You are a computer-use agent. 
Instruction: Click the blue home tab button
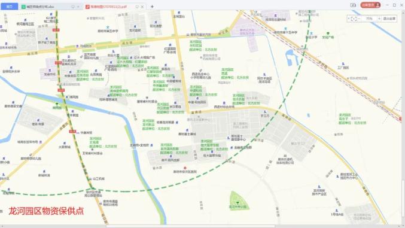click(x=9, y=7)
